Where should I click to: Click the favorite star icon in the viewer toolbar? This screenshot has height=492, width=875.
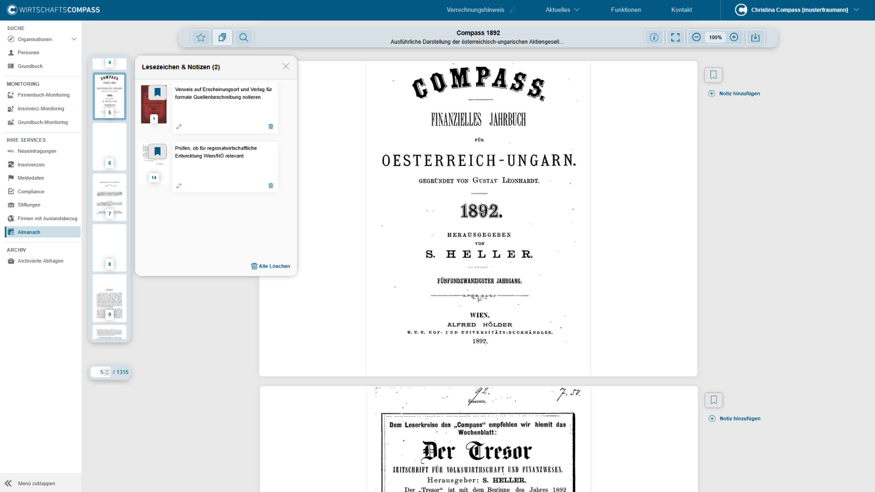[x=201, y=37]
